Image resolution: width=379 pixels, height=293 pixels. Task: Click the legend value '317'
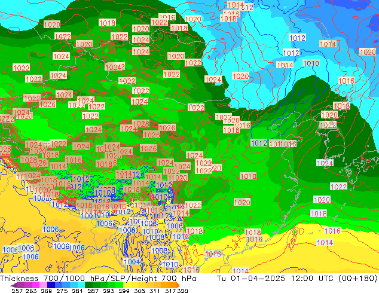click(170, 291)
